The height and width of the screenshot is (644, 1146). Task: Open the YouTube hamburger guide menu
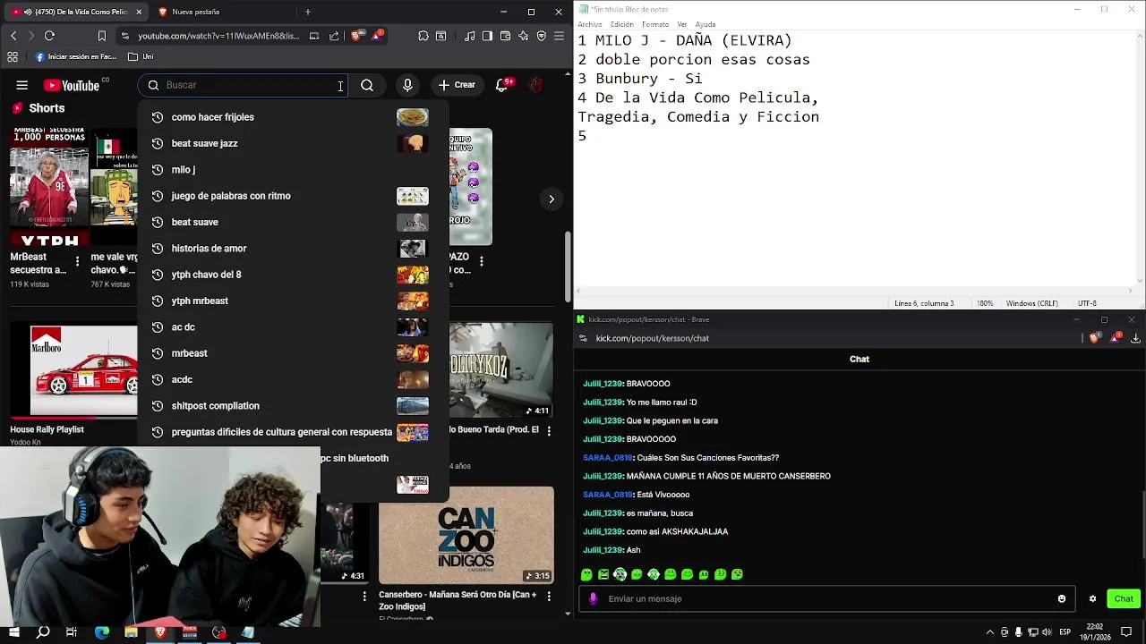(x=22, y=85)
